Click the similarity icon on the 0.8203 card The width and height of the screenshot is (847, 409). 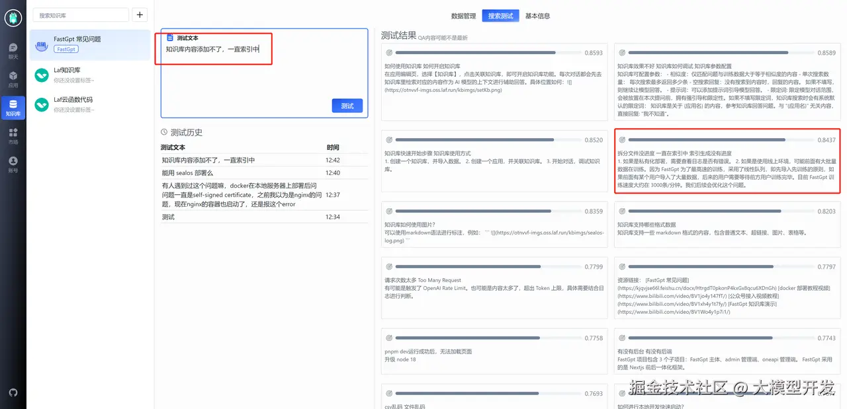(x=621, y=211)
